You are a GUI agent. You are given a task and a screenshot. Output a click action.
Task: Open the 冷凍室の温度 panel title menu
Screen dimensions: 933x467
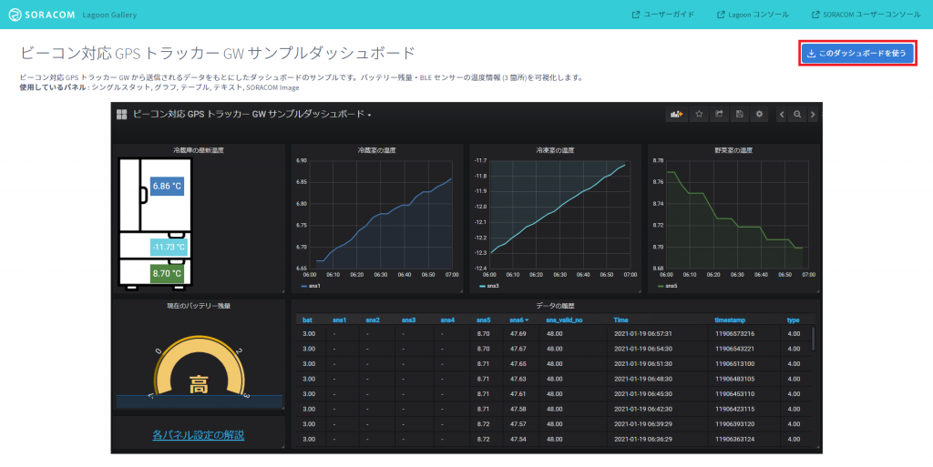(555, 150)
